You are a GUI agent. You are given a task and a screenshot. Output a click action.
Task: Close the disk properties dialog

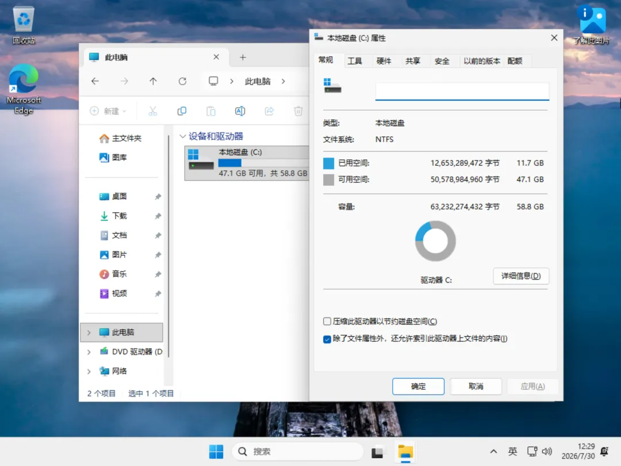554,37
